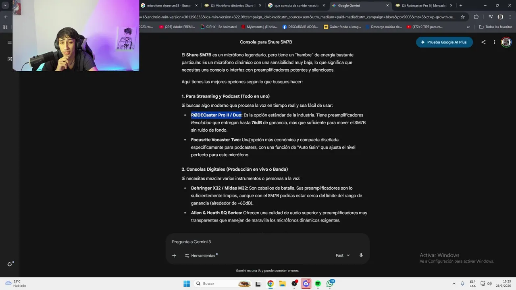Viewport: 516px width, 290px height.
Task: Open Windows Start menu
Action: coord(187,284)
